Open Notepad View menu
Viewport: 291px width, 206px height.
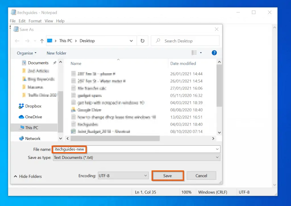(x=49, y=21)
